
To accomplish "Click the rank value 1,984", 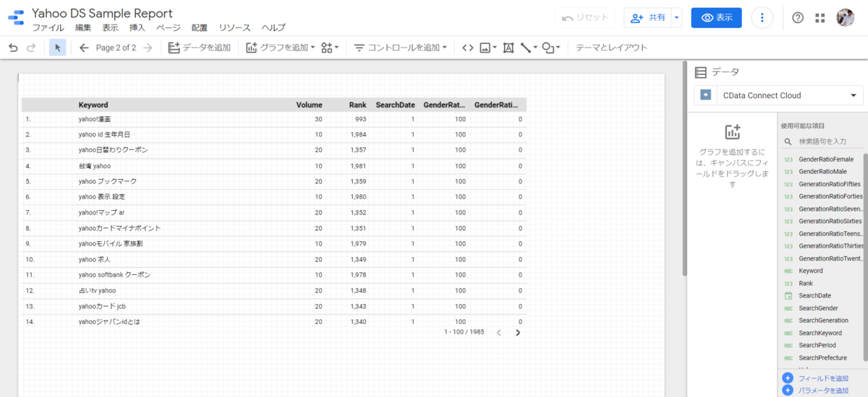I will coord(357,134).
